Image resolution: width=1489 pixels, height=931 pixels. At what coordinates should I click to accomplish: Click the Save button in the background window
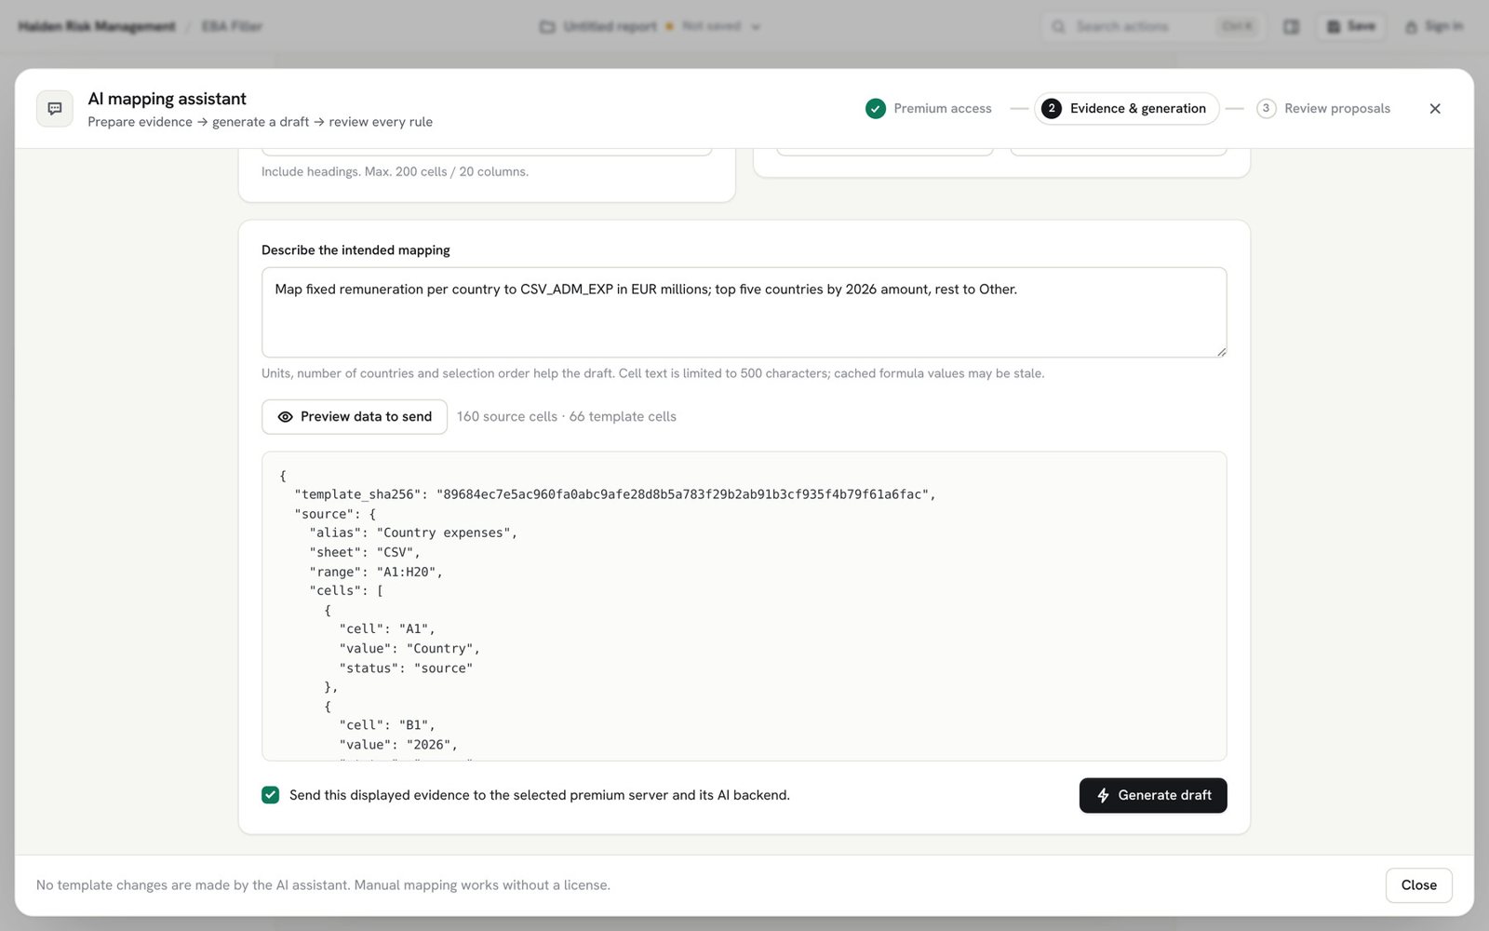[1351, 26]
